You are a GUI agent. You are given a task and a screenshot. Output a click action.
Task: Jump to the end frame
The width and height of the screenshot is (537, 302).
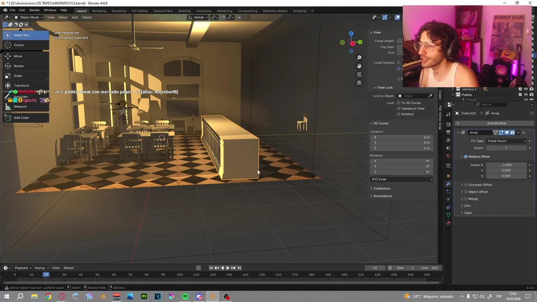click(x=239, y=268)
